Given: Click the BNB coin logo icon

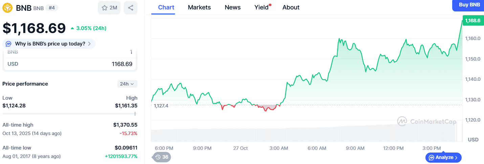Looking at the screenshot, I should tap(7, 8).
